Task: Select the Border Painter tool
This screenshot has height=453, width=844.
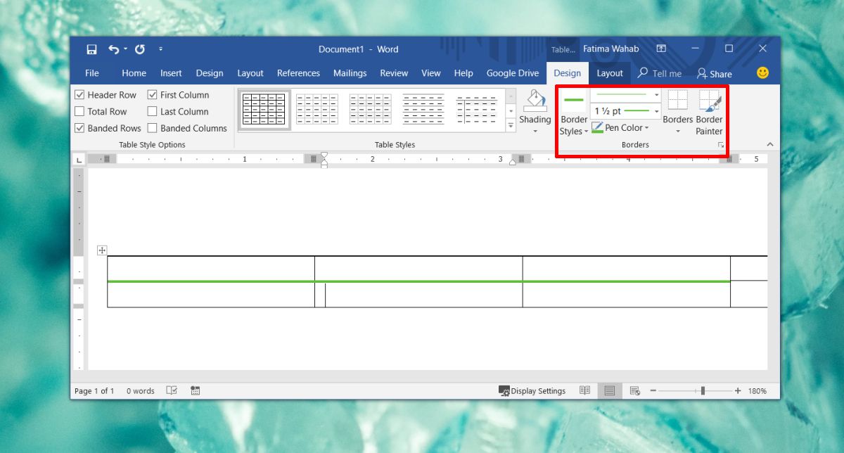Action: (x=708, y=113)
